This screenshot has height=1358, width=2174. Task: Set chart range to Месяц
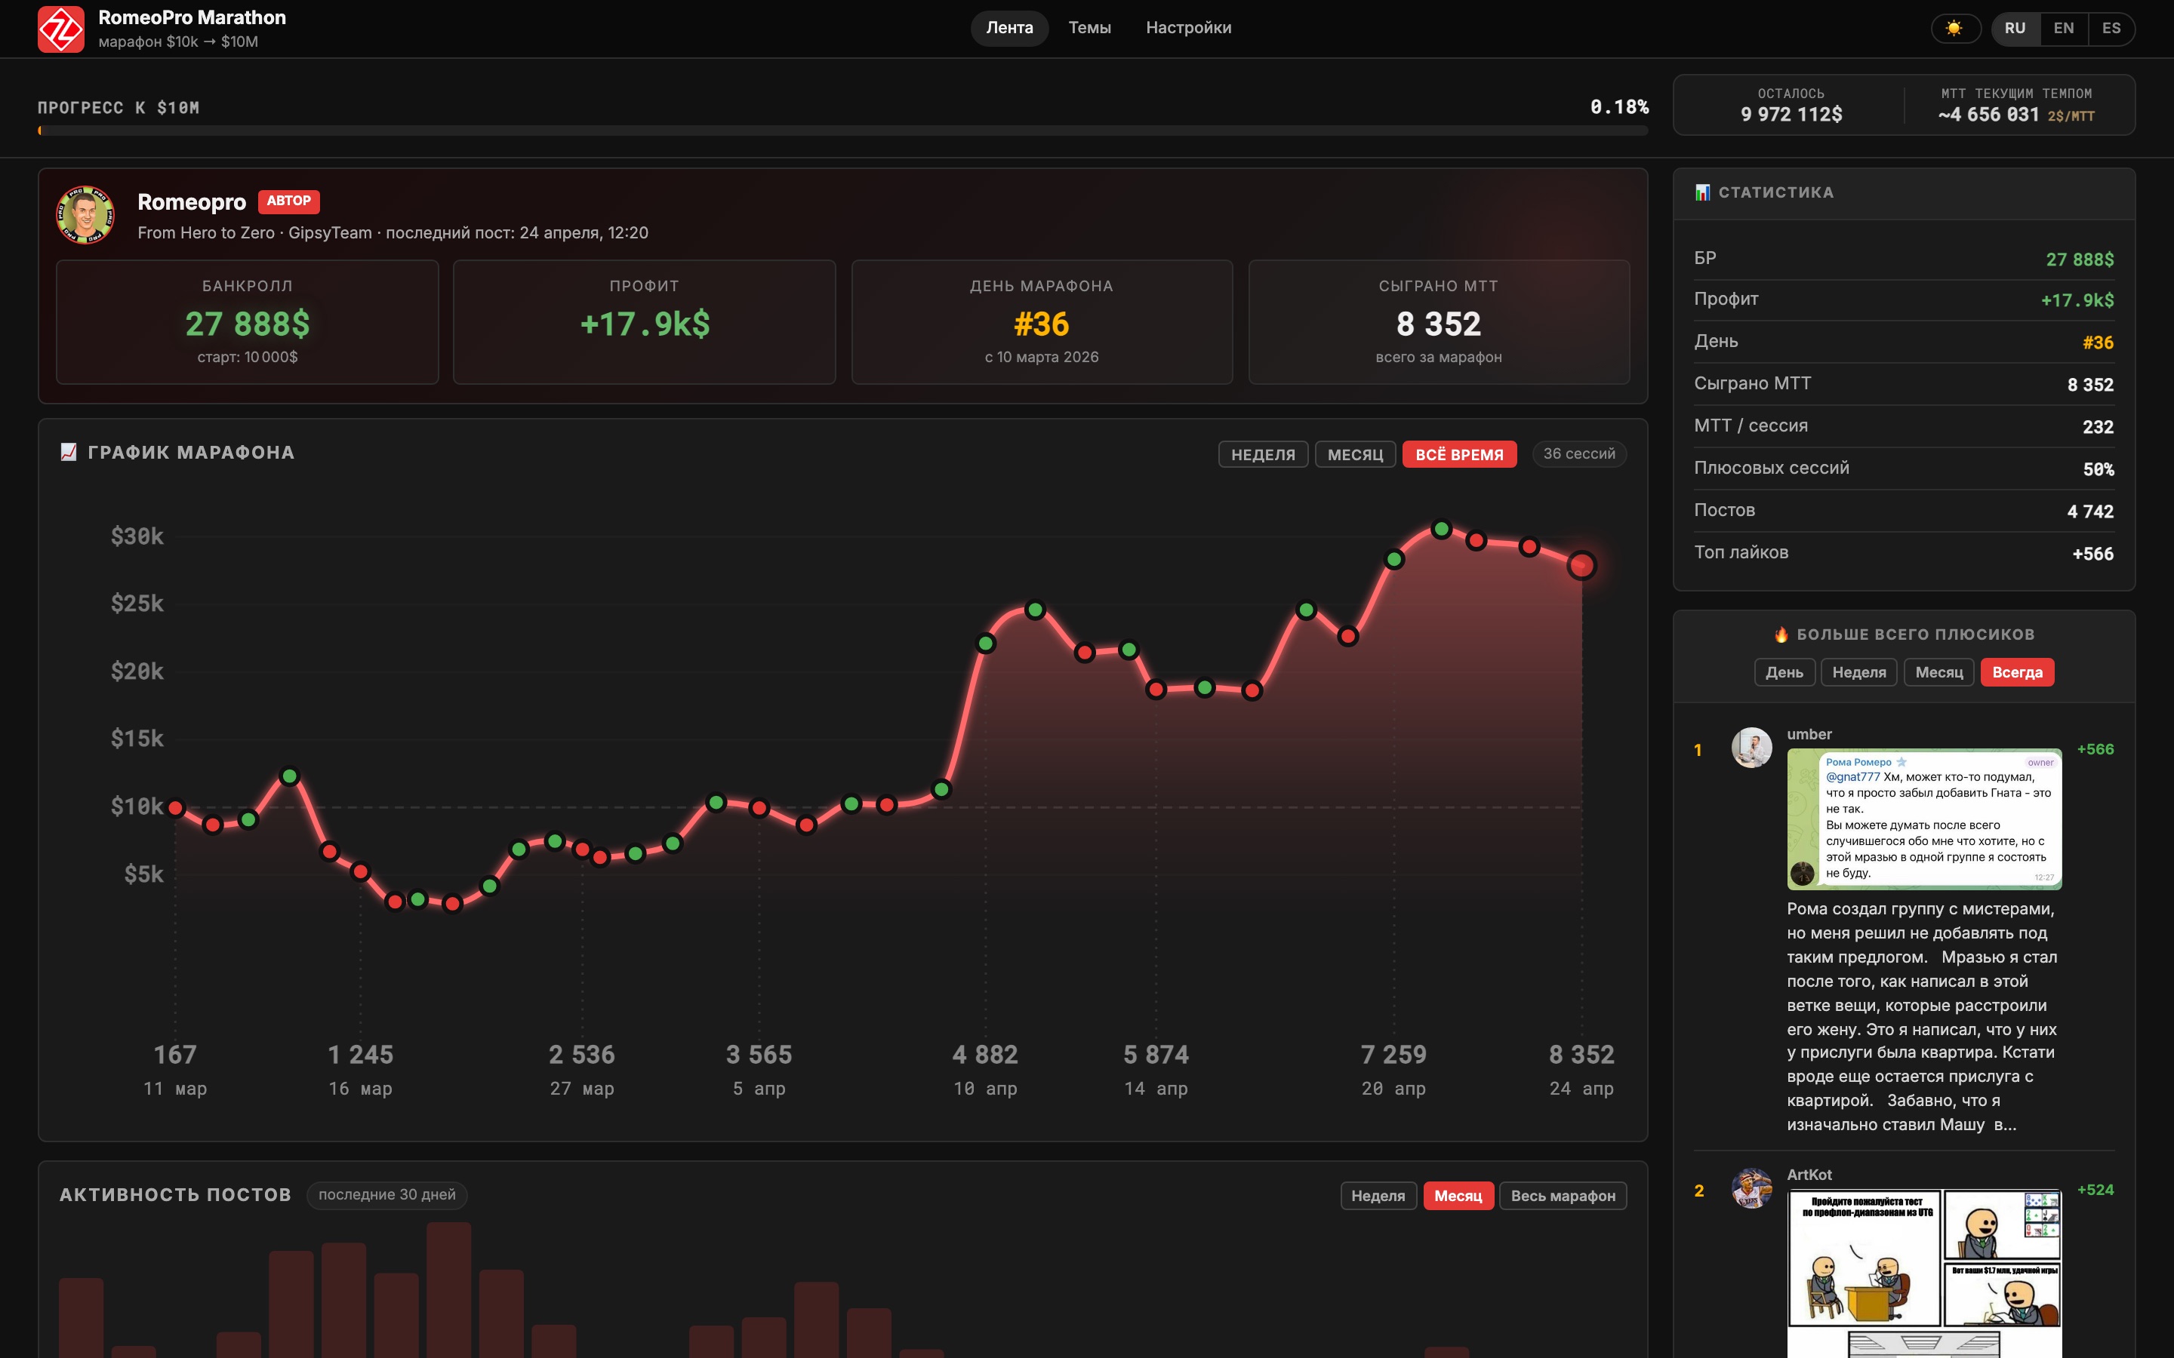pos(1355,454)
